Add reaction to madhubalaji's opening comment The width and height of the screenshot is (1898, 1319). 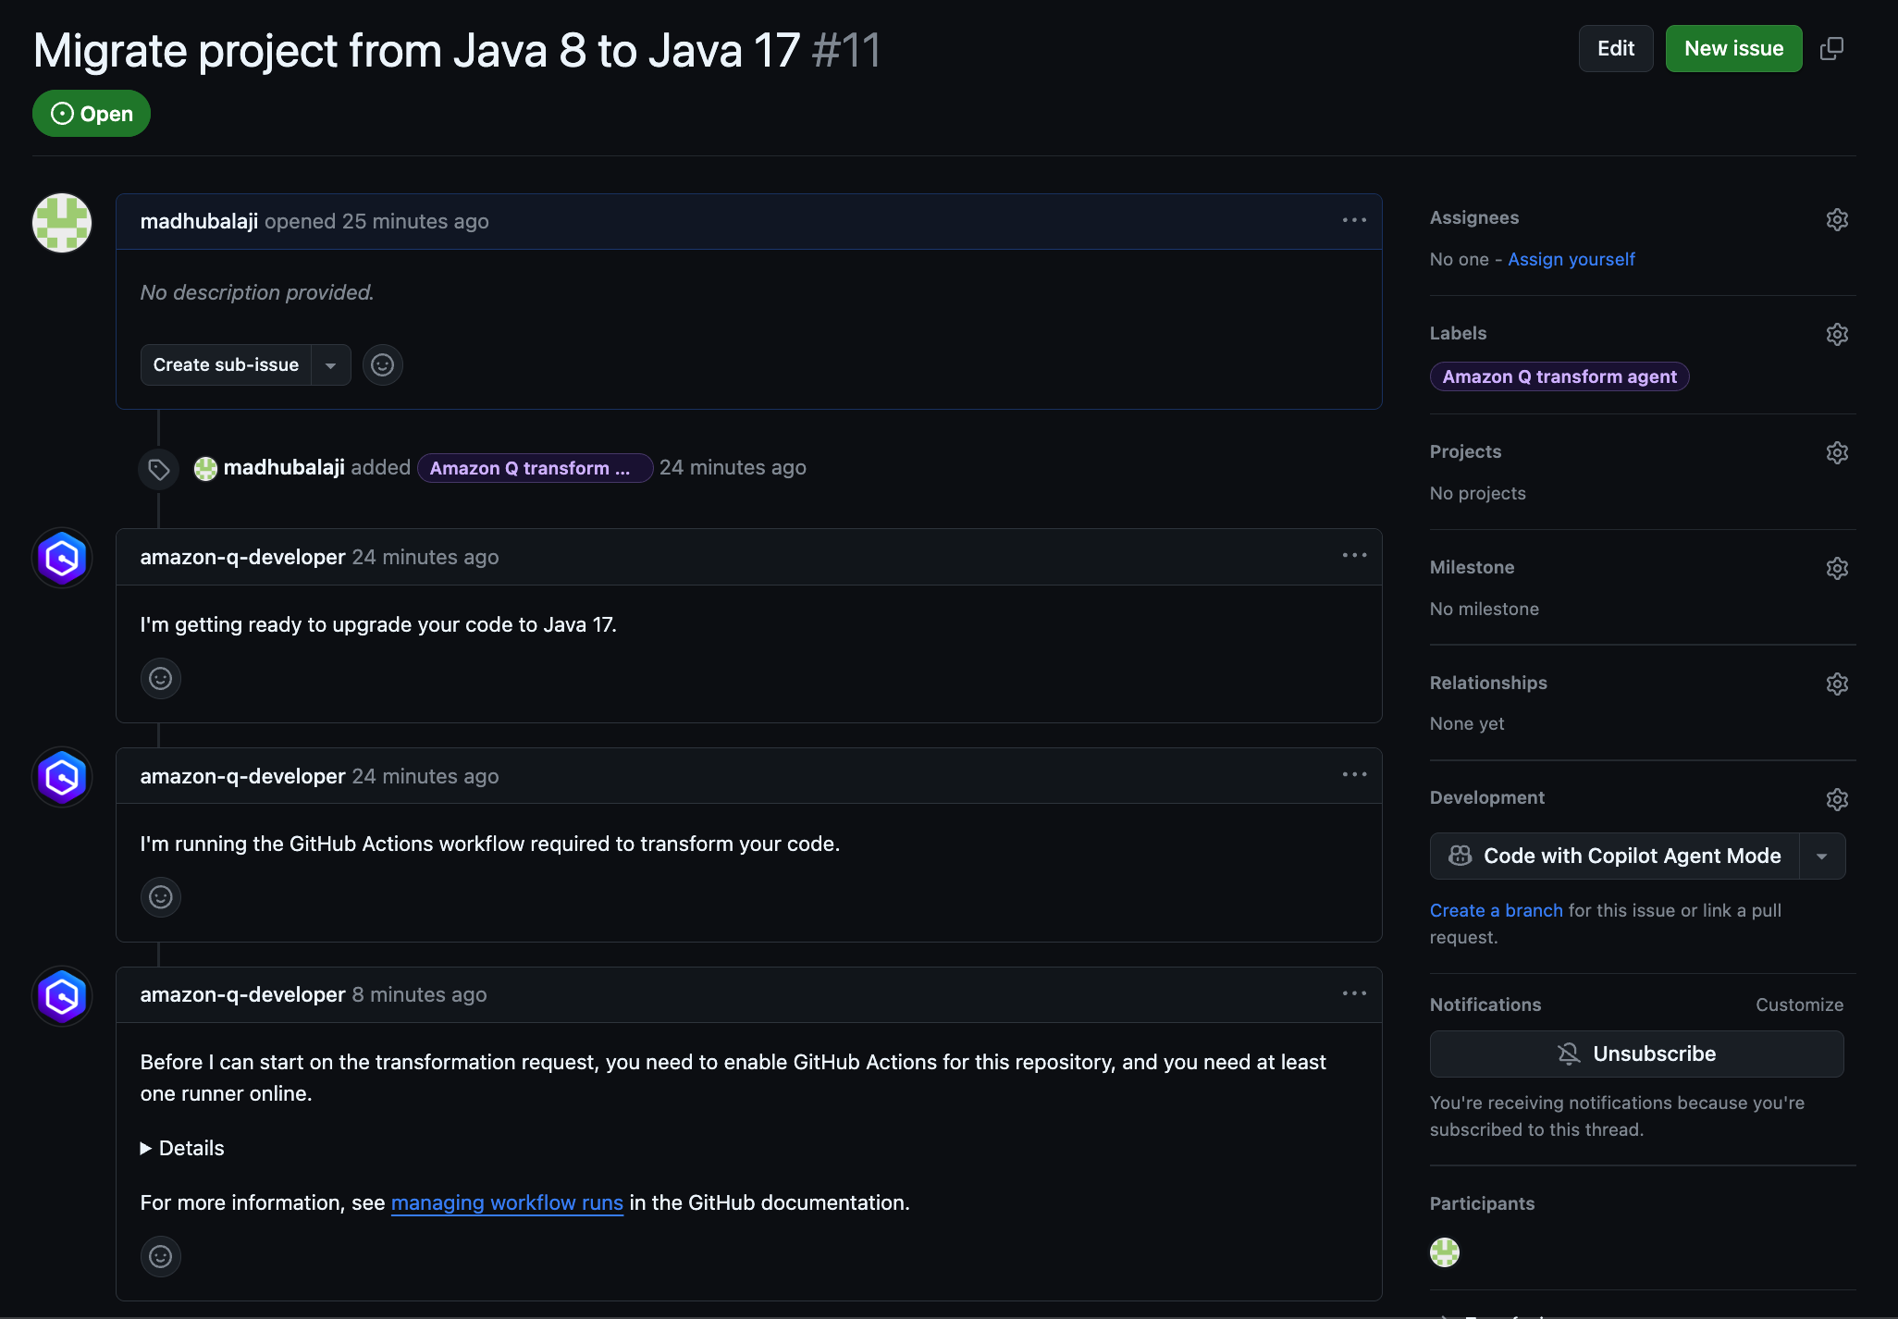pyautogui.click(x=382, y=364)
